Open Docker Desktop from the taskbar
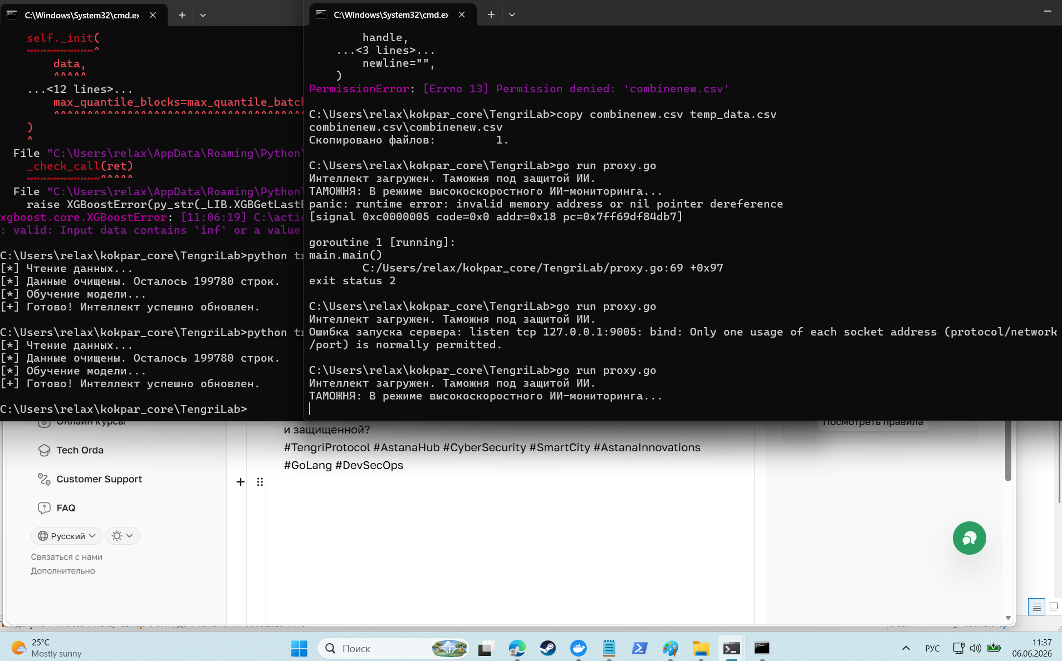Viewport: 1062px width, 661px height. [x=579, y=648]
